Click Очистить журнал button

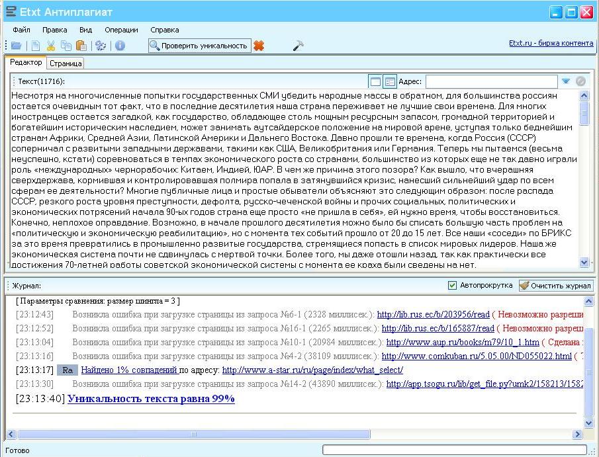pos(555,286)
